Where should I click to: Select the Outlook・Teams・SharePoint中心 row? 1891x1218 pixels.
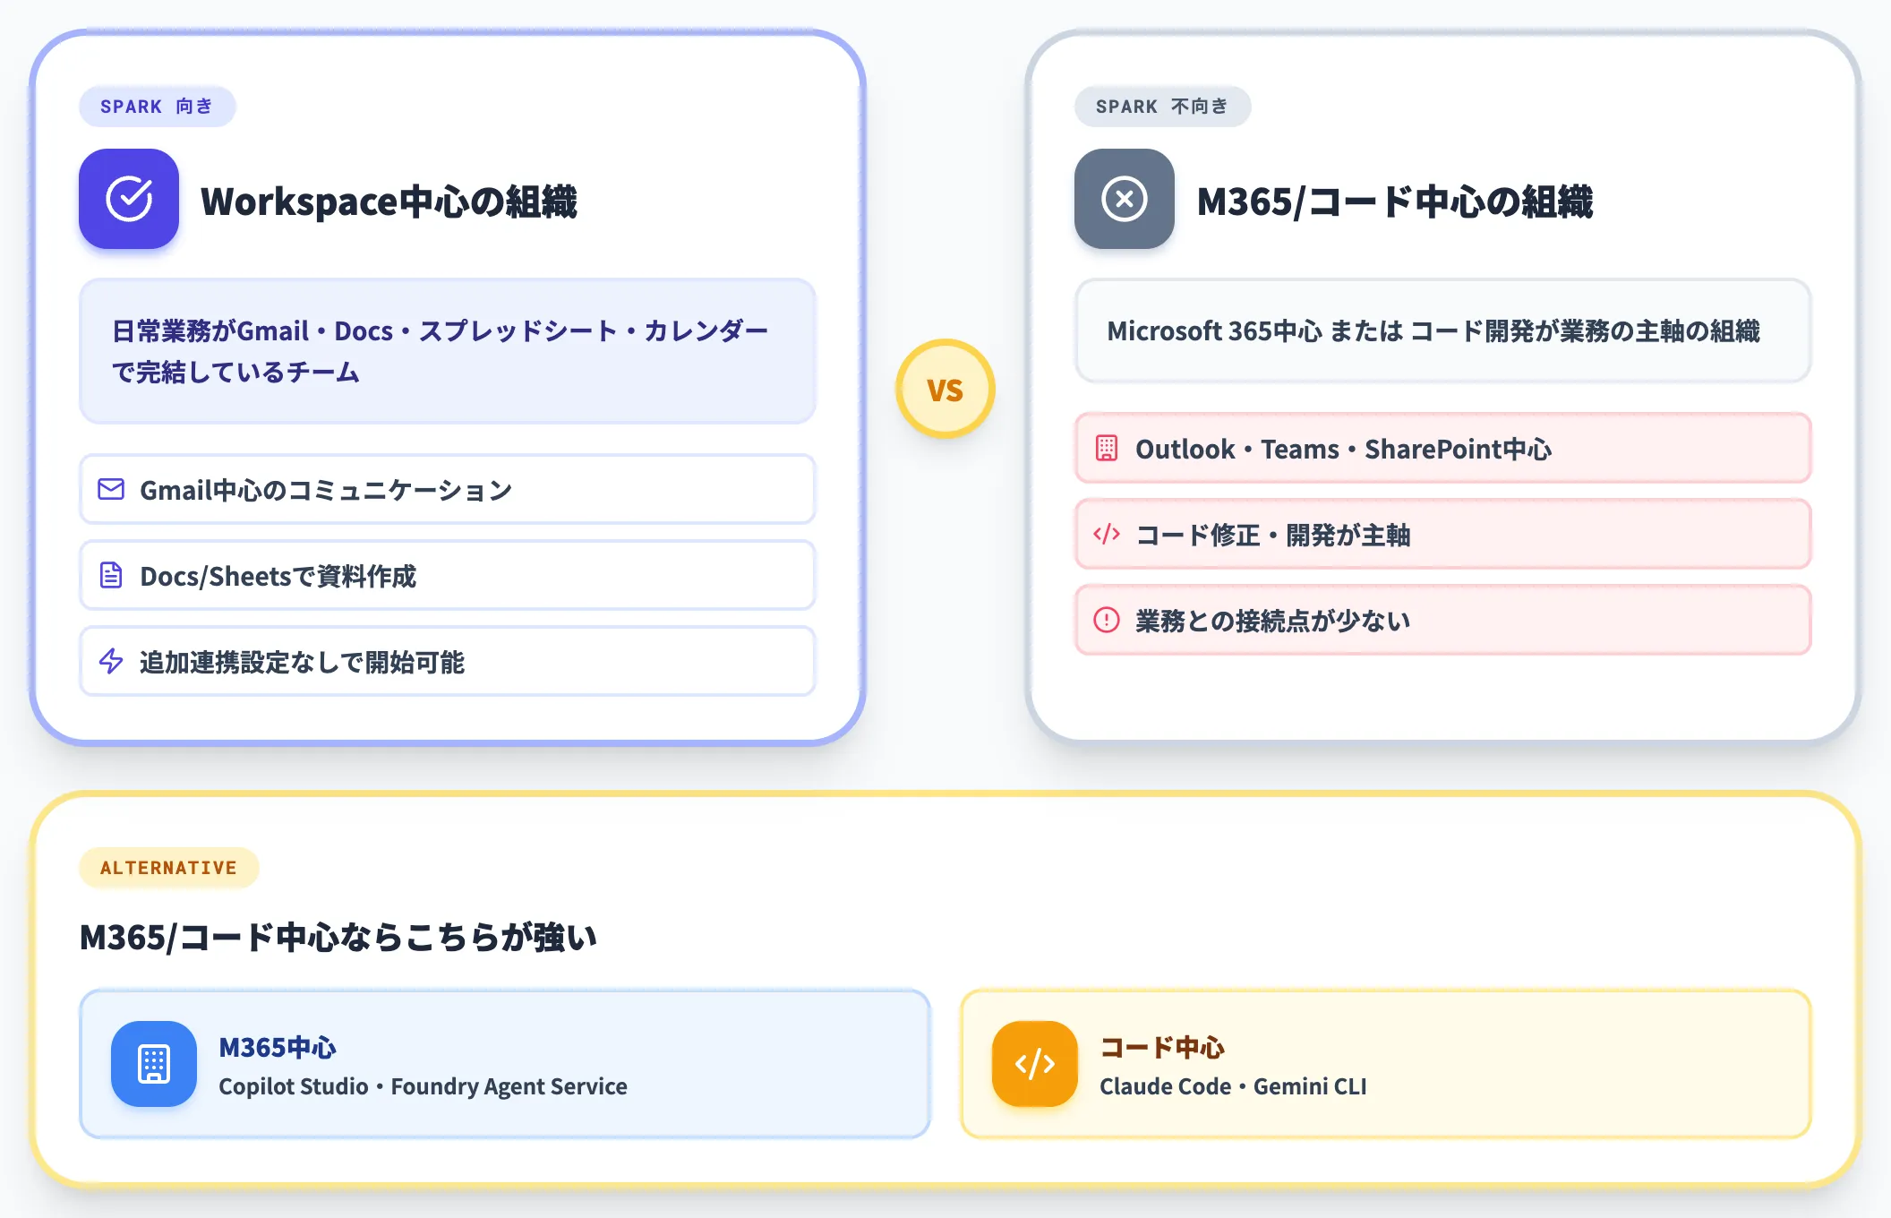(x=1443, y=448)
